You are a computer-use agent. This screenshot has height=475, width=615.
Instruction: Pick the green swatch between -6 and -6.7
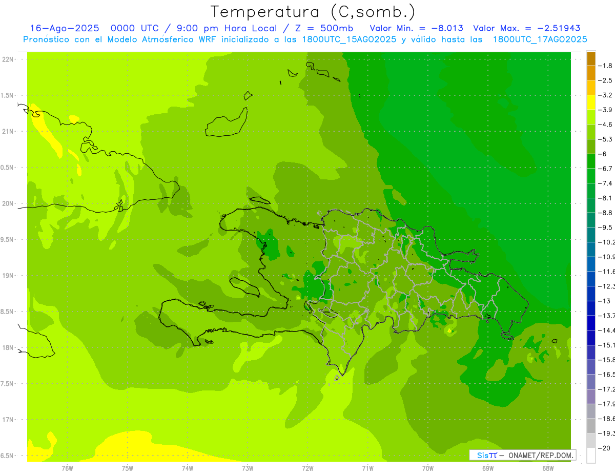click(x=591, y=161)
